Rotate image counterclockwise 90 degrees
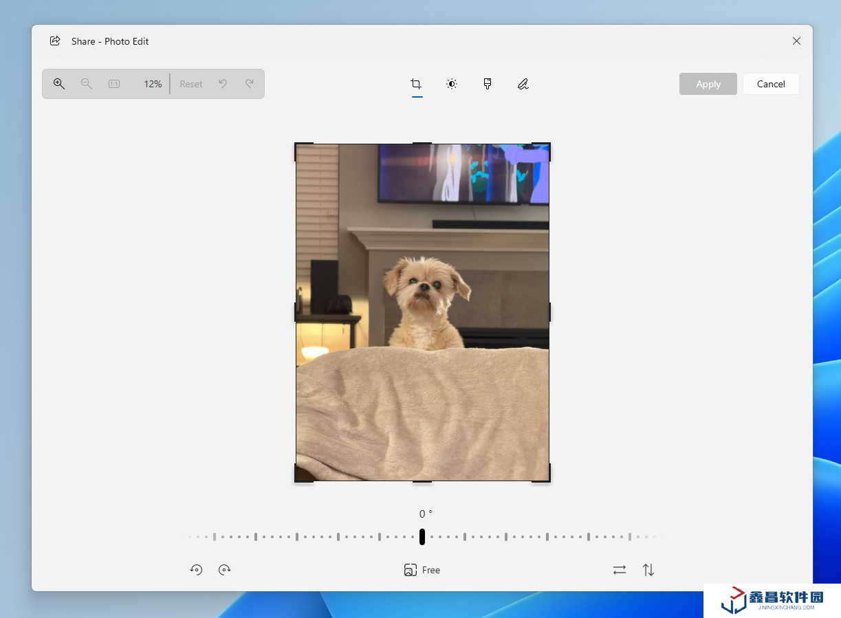The image size is (841, 618). click(x=197, y=570)
